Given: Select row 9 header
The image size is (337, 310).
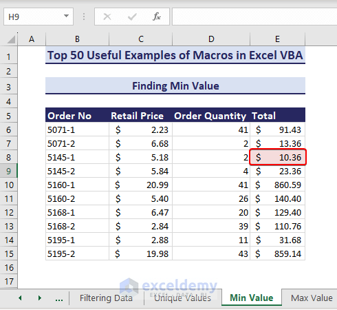Looking at the screenshot, I should point(8,171).
